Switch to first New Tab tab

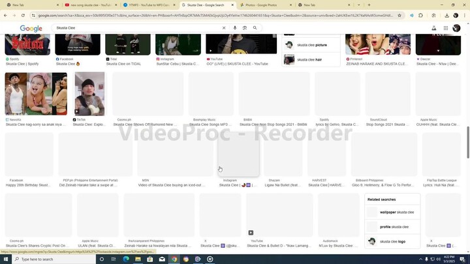pyautogui.click(x=33, y=5)
